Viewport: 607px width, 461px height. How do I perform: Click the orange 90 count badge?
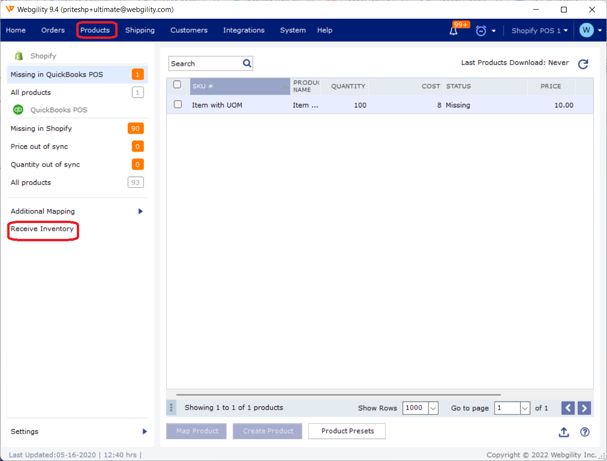coord(136,129)
